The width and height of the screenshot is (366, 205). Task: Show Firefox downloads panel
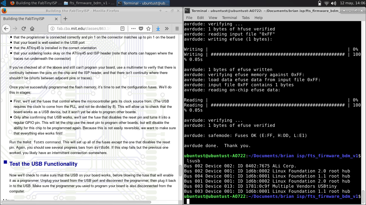click(158, 29)
